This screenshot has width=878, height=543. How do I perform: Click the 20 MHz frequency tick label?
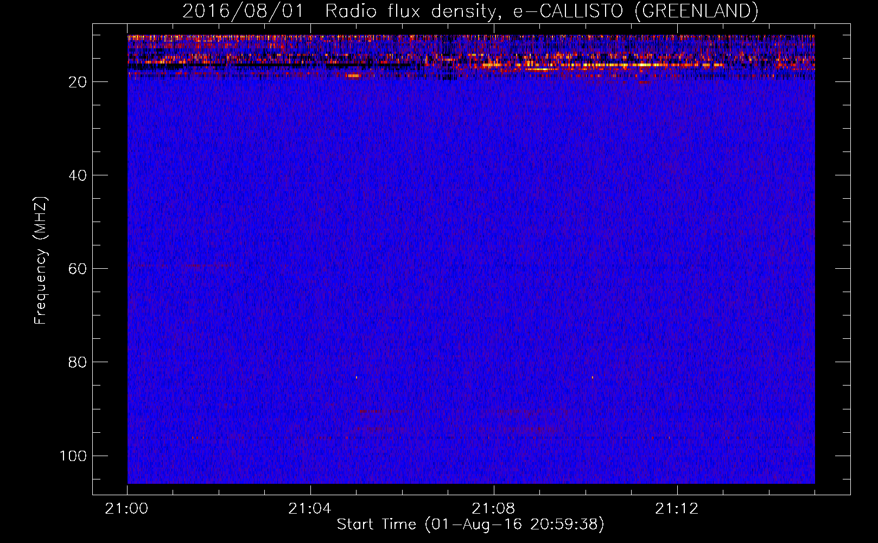78,82
